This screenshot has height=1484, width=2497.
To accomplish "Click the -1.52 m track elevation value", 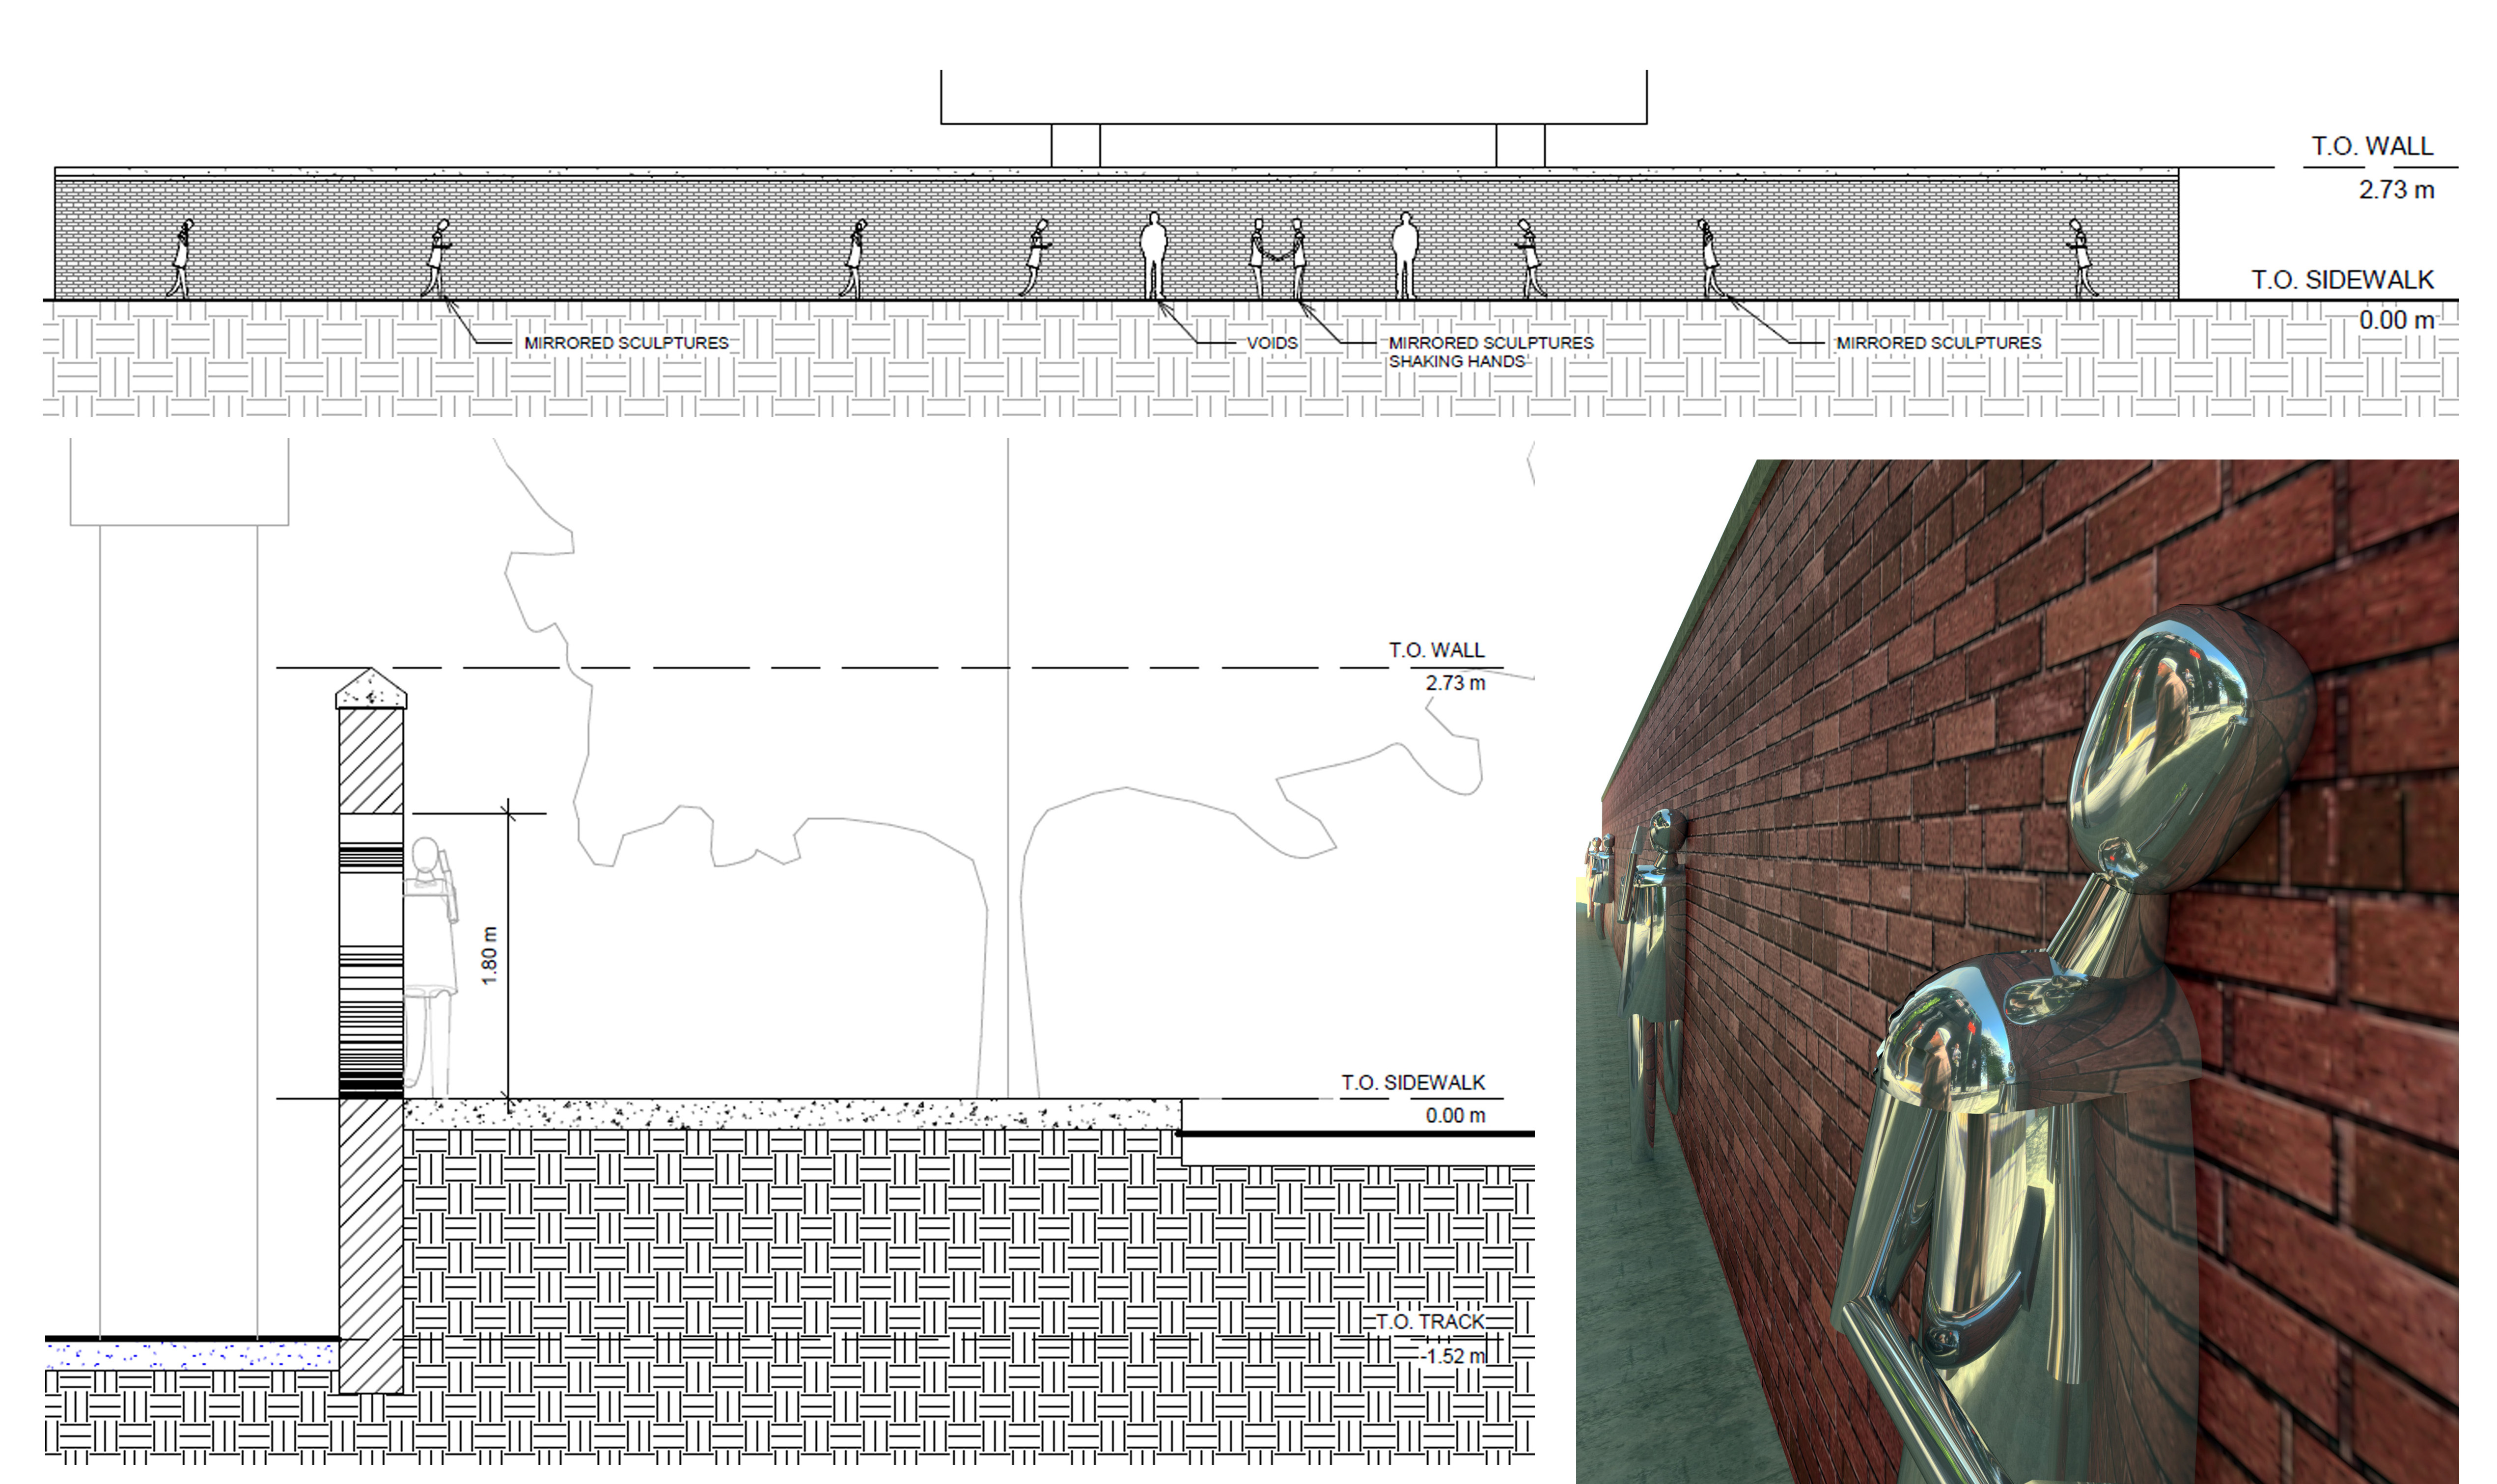I will [1453, 1356].
